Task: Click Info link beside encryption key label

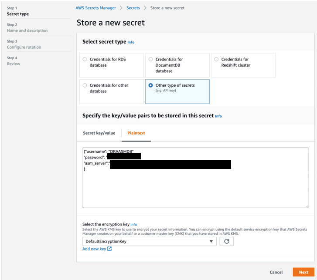Action: pyautogui.click(x=133, y=225)
